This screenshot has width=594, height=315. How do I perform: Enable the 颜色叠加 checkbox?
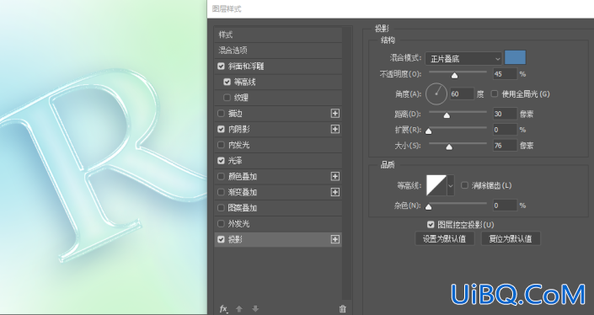click(222, 176)
